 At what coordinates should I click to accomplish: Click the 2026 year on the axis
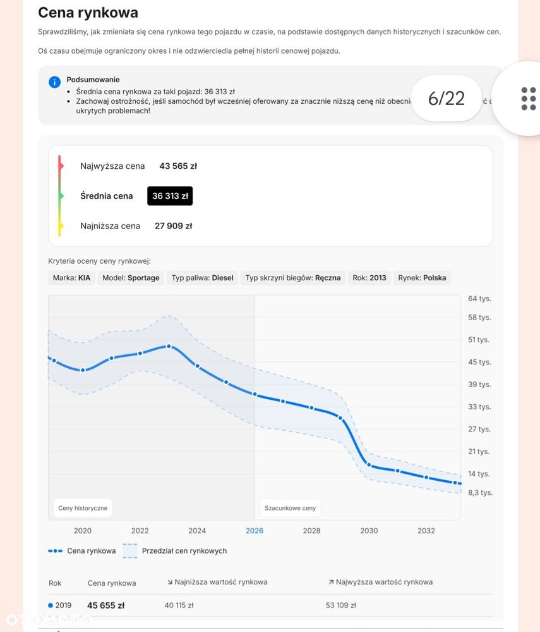[255, 531]
